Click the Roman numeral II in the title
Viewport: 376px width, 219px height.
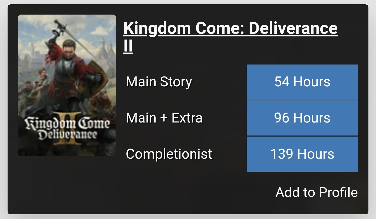128,46
